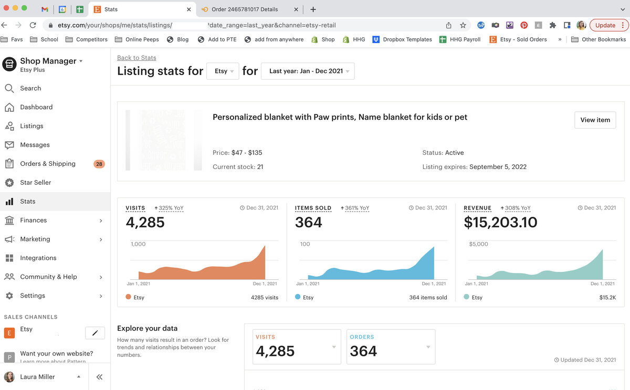This screenshot has height=390, width=630.
Task: Expand the Settings submenu
Action: (x=101, y=296)
